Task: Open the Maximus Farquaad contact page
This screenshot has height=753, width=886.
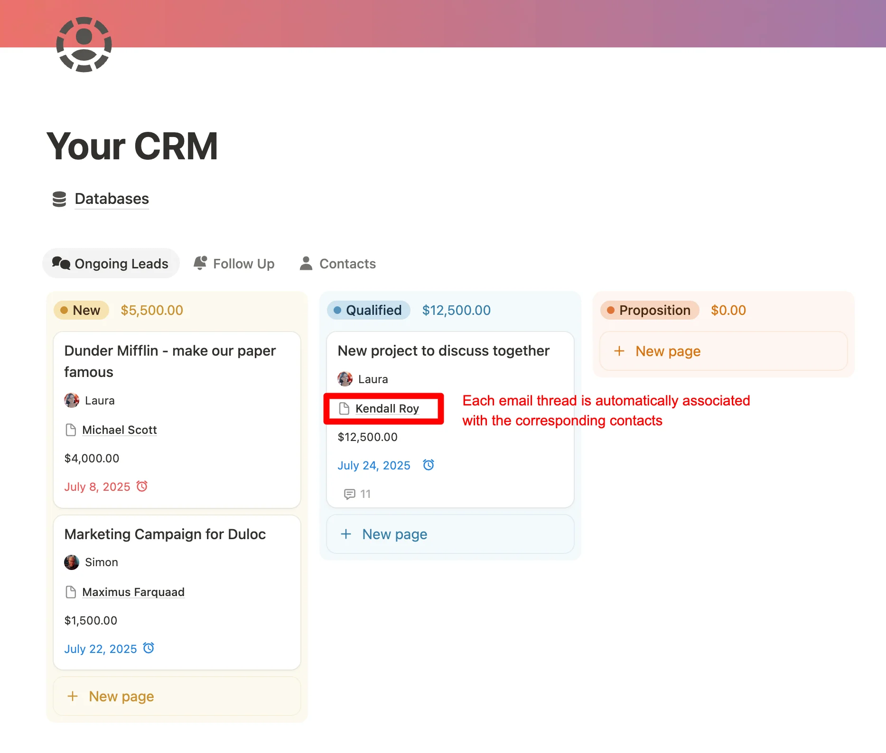Action: point(133,592)
